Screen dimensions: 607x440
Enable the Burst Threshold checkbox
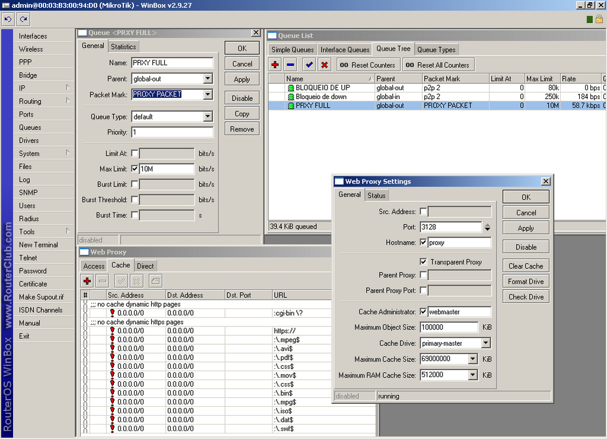(x=135, y=200)
